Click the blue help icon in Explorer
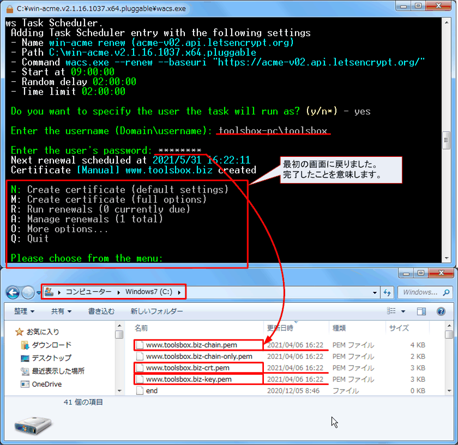Image resolution: width=458 pixels, height=445 pixels. 441,312
